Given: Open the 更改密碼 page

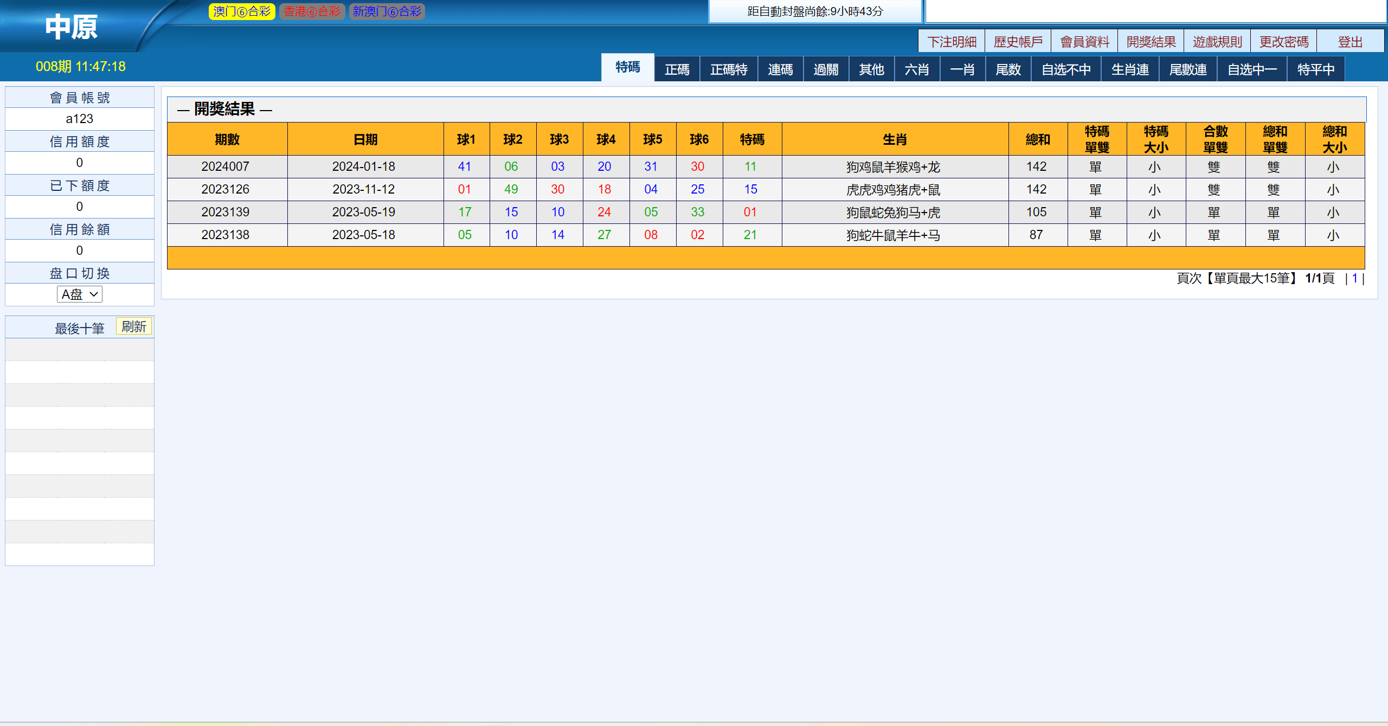Looking at the screenshot, I should point(1284,42).
